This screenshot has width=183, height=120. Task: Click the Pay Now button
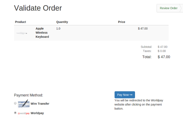[125, 95]
